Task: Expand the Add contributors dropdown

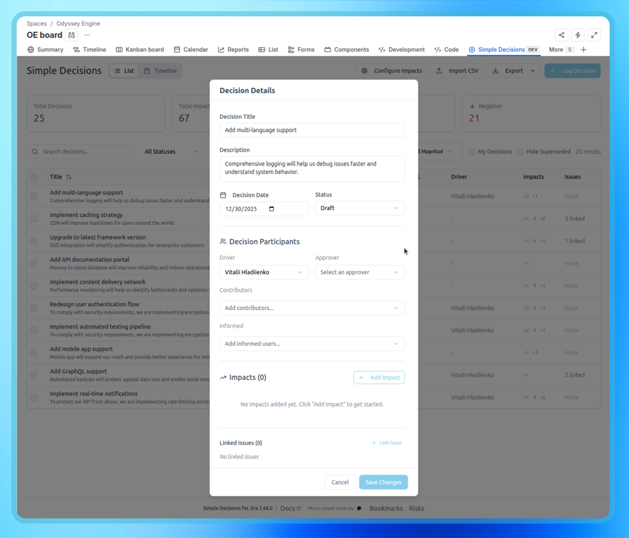Action: point(312,308)
